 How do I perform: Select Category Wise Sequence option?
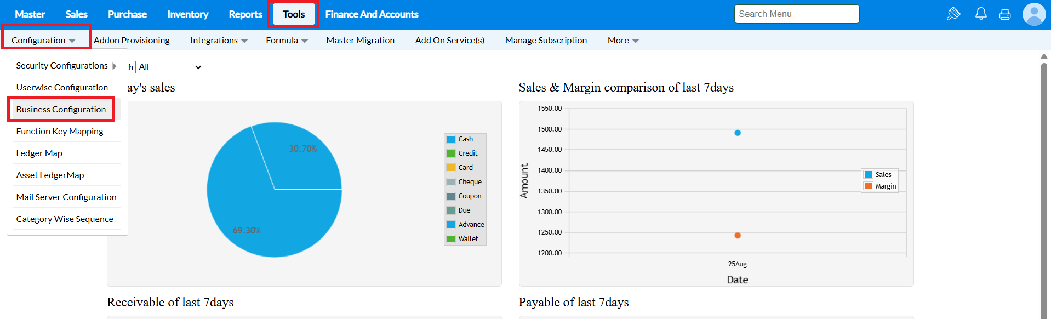(65, 219)
